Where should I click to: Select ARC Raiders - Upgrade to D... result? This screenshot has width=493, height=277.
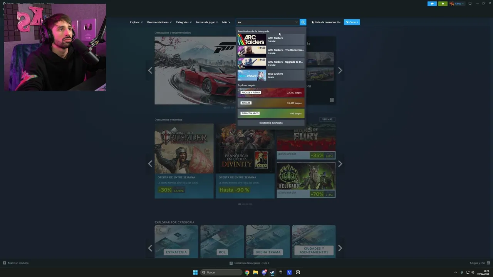[x=271, y=63]
